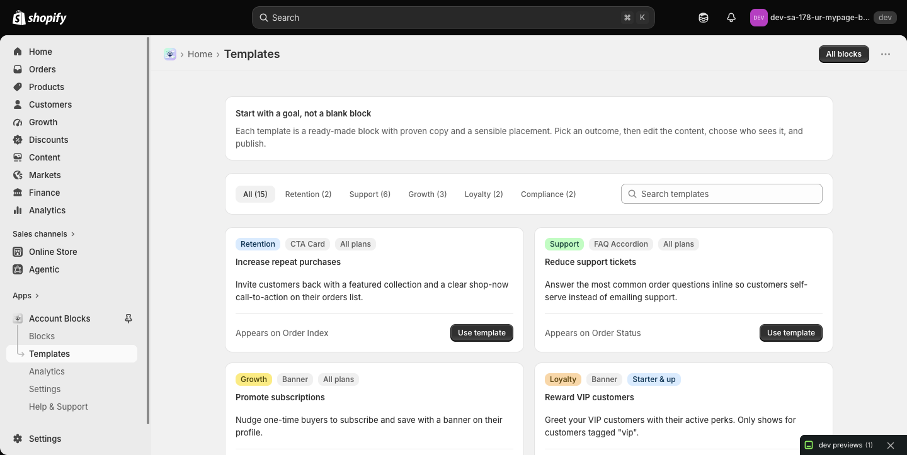Click the All blocks button

coord(844,54)
